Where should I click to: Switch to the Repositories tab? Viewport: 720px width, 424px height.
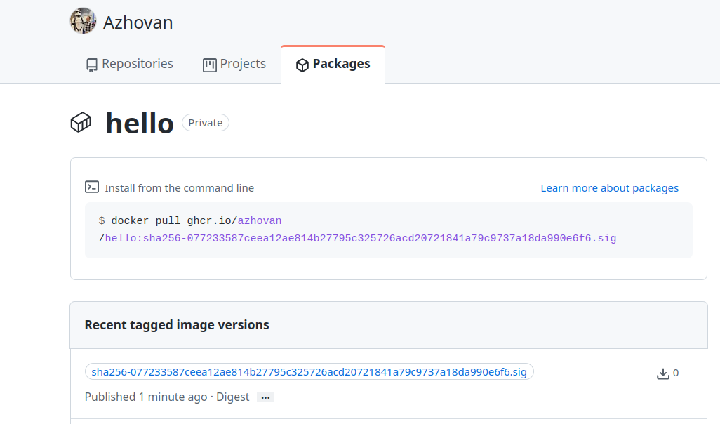click(130, 64)
